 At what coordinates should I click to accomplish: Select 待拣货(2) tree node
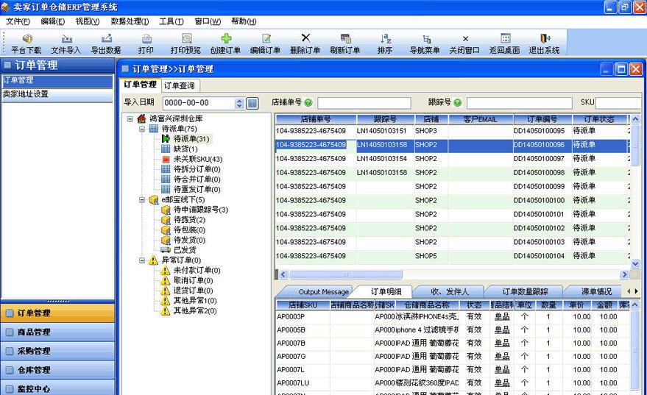click(x=189, y=220)
